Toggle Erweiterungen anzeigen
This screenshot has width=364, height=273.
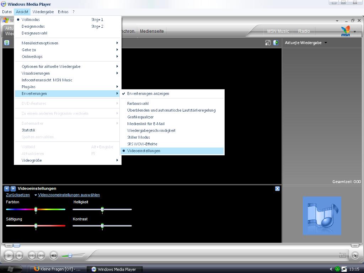coord(172,93)
